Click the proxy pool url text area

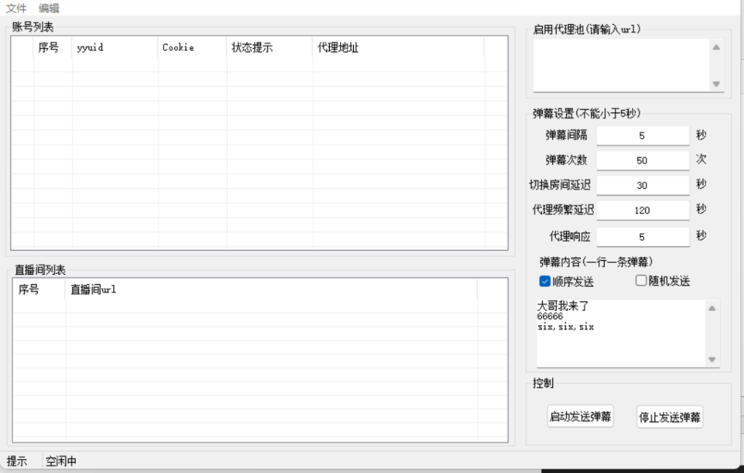621,65
